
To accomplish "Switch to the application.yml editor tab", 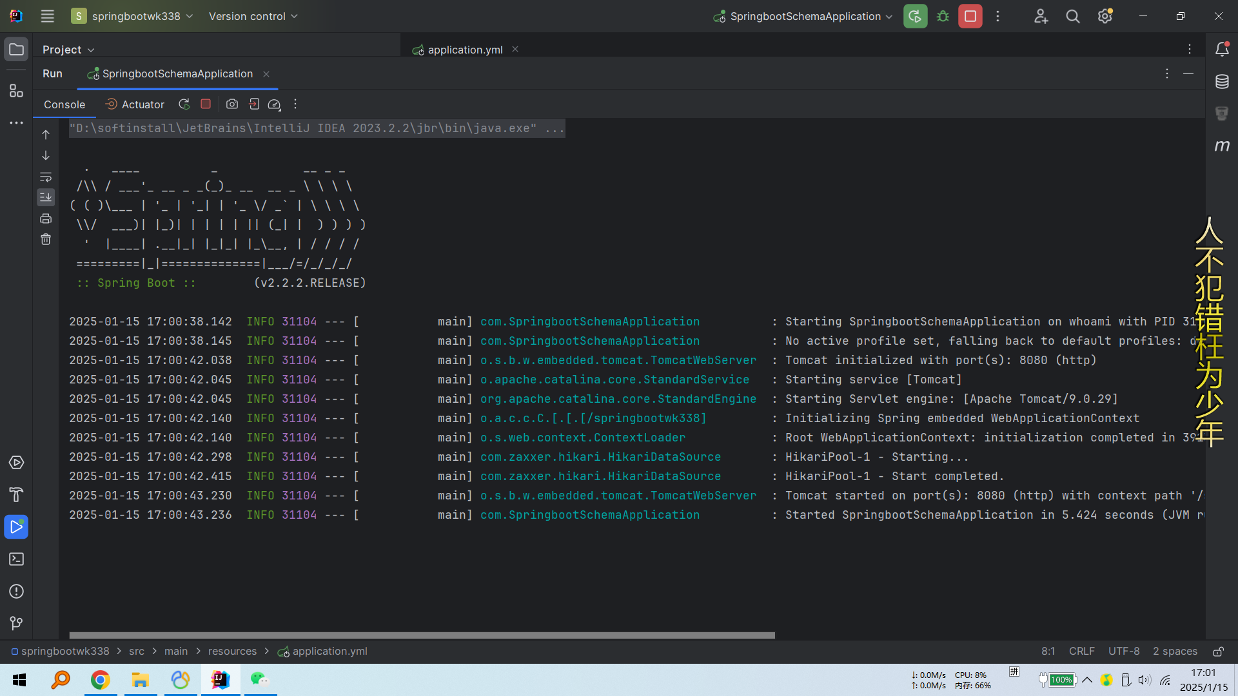I will tap(464, 50).
